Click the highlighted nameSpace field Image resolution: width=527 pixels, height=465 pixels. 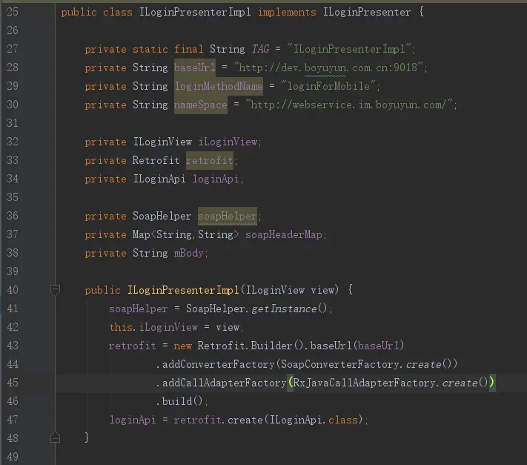(201, 105)
